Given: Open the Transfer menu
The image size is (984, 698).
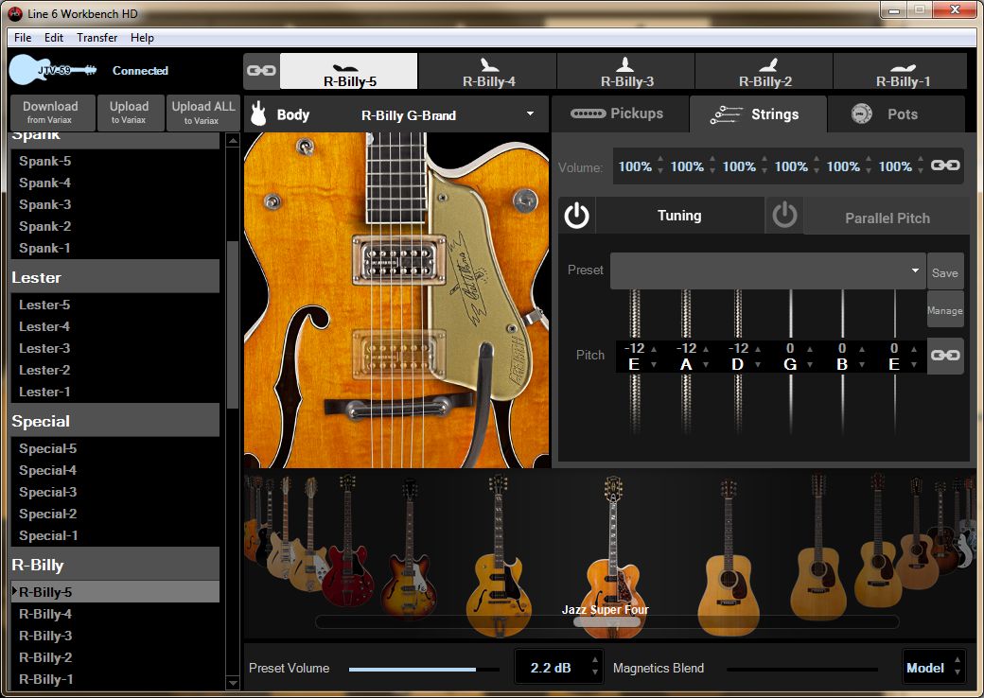Looking at the screenshot, I should pos(97,38).
